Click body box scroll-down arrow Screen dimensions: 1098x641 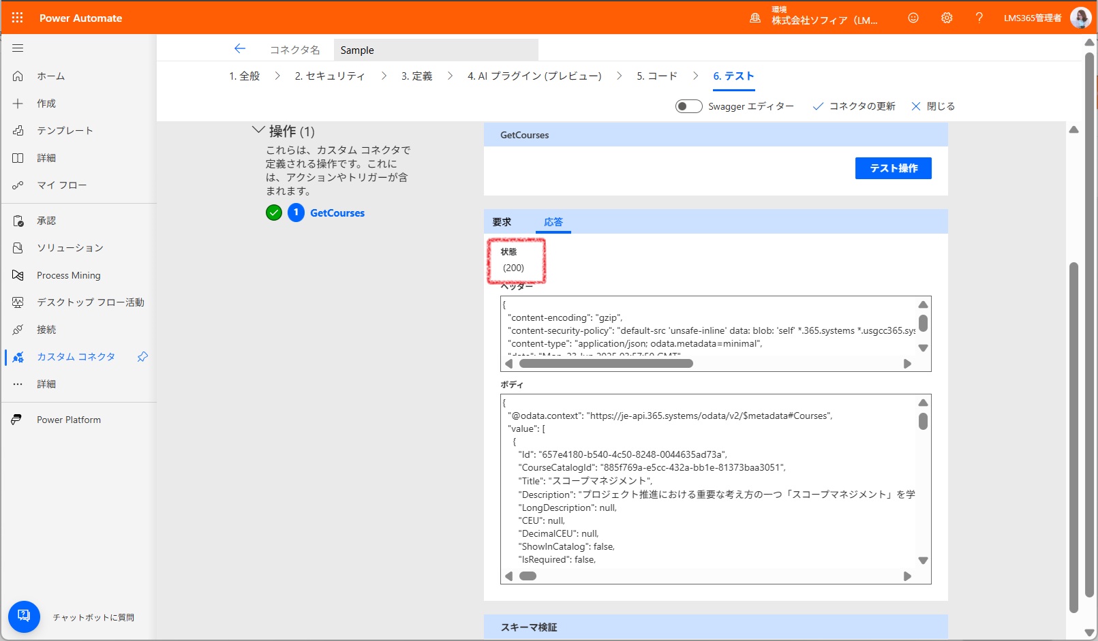[923, 561]
